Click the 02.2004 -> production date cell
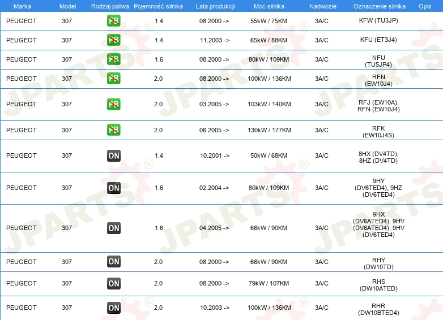Image resolution: width=443 pixels, height=320 pixels. tap(214, 188)
